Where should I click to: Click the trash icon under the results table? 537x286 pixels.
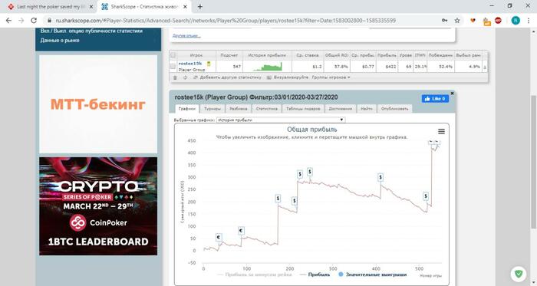point(175,77)
